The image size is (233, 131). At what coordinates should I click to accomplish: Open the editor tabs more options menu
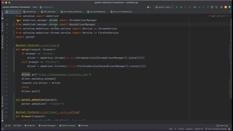click(230, 12)
